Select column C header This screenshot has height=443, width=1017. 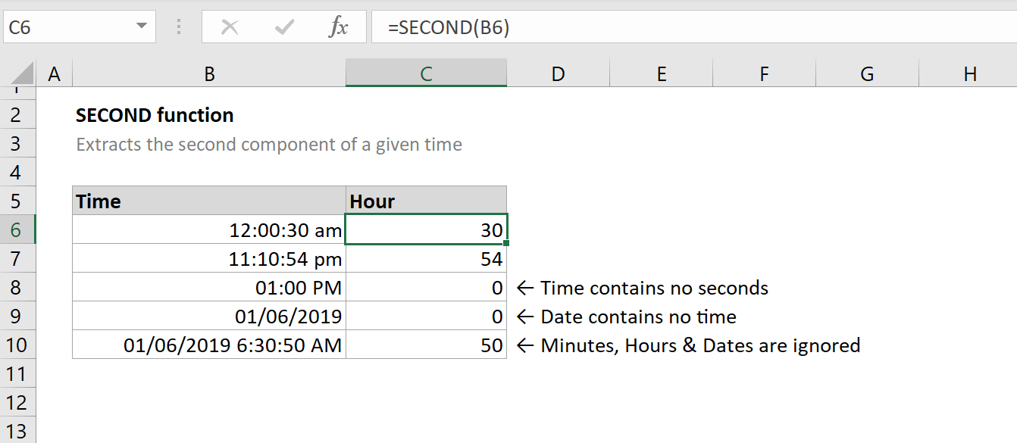[x=426, y=73]
